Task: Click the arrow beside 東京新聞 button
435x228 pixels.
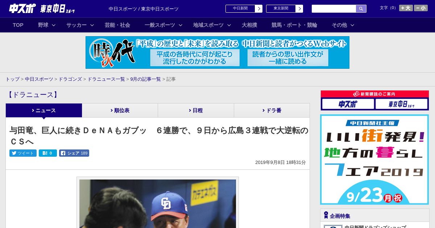Action: (x=299, y=9)
